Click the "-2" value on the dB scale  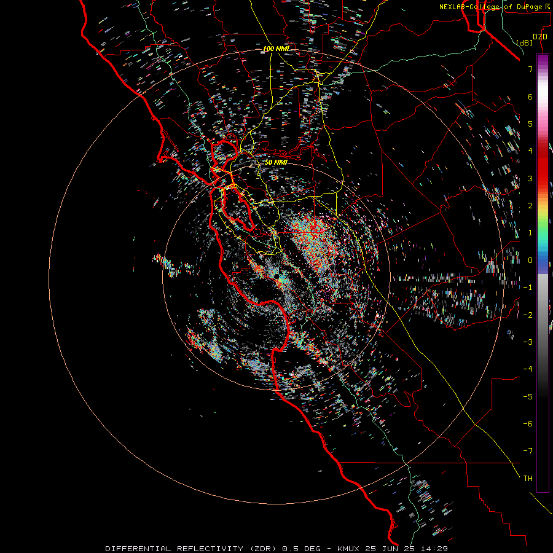click(x=528, y=315)
